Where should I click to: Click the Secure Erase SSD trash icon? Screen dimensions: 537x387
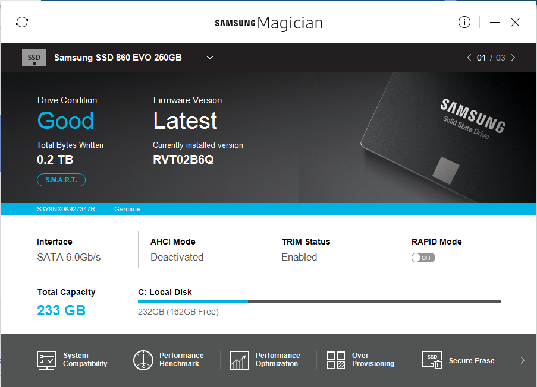432,360
